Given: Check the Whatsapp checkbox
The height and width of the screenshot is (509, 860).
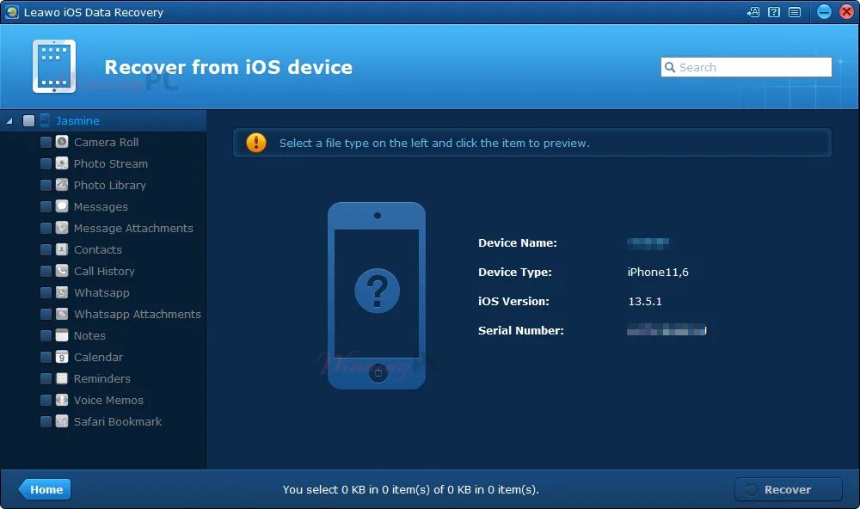Looking at the screenshot, I should (46, 292).
